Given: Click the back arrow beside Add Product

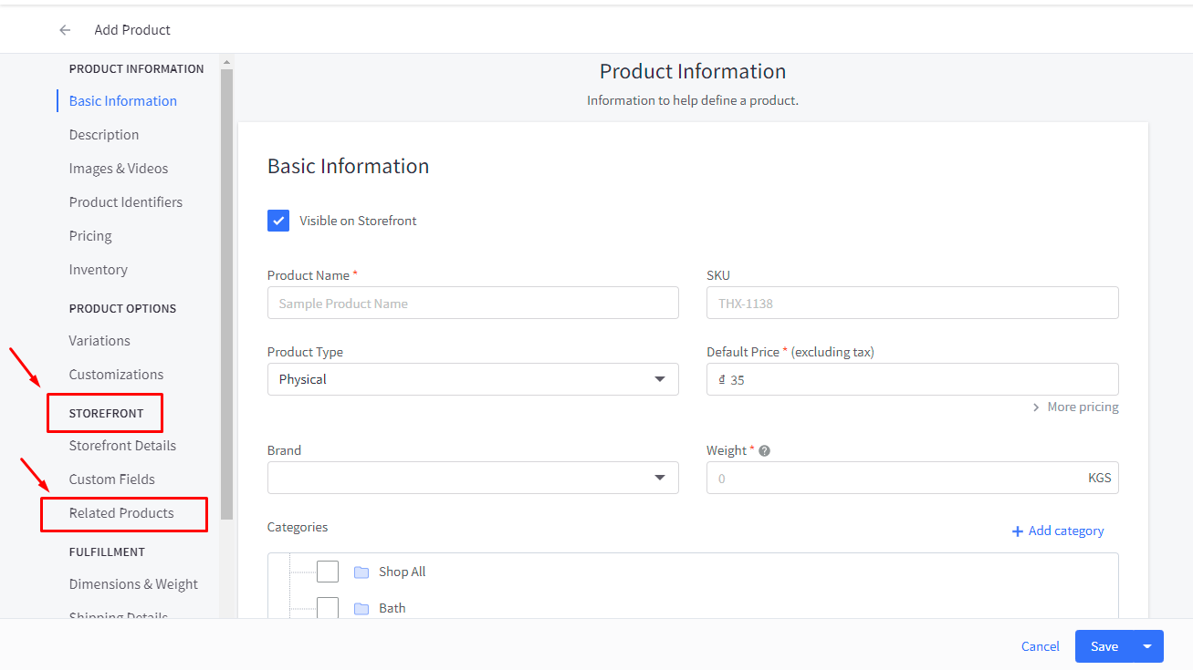Looking at the screenshot, I should (65, 30).
